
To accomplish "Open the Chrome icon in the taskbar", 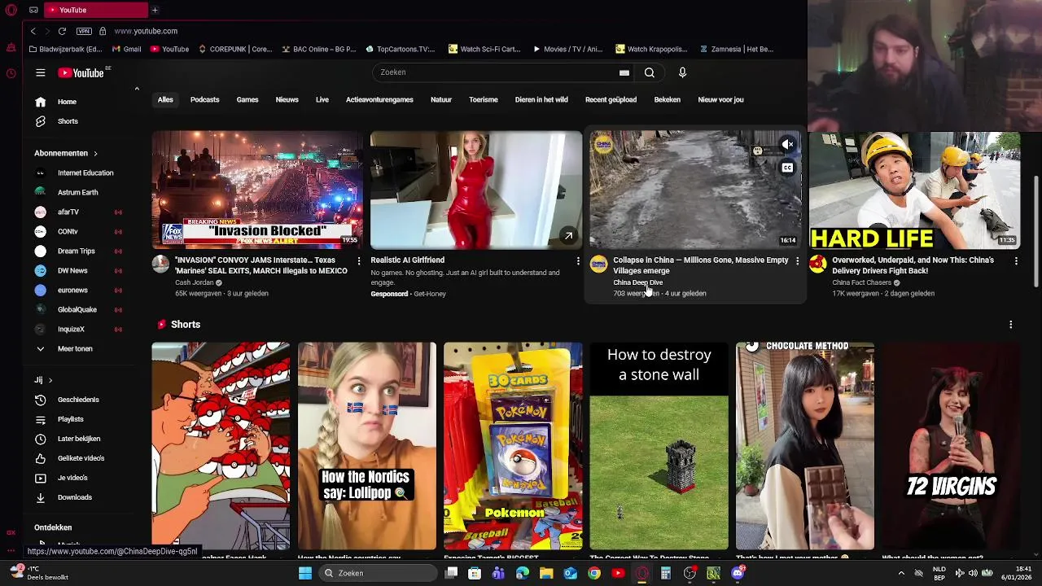I will click(x=594, y=573).
